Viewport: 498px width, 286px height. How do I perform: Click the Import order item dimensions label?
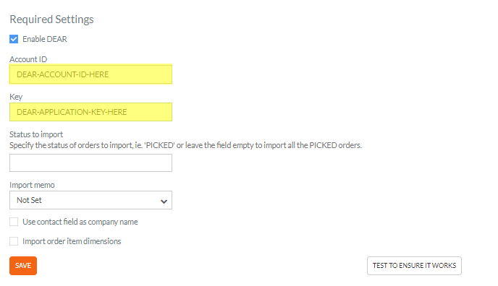[72, 241]
